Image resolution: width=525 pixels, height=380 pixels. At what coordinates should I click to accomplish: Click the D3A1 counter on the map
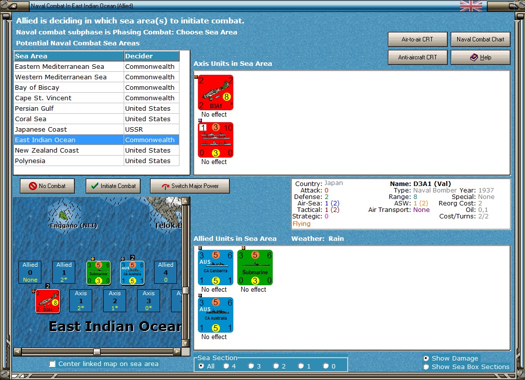click(48, 301)
